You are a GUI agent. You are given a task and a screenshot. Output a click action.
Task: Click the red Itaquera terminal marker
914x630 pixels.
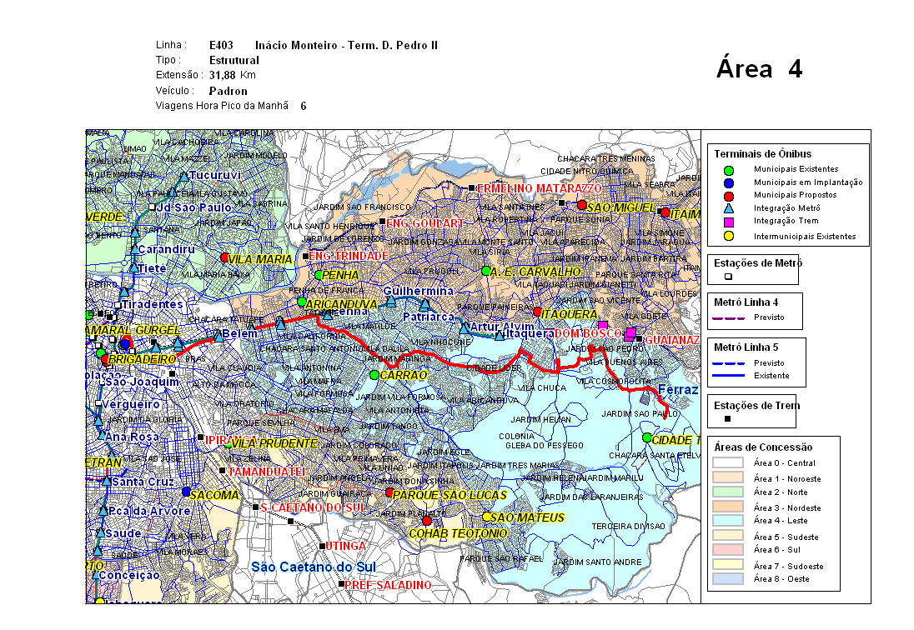click(x=537, y=312)
